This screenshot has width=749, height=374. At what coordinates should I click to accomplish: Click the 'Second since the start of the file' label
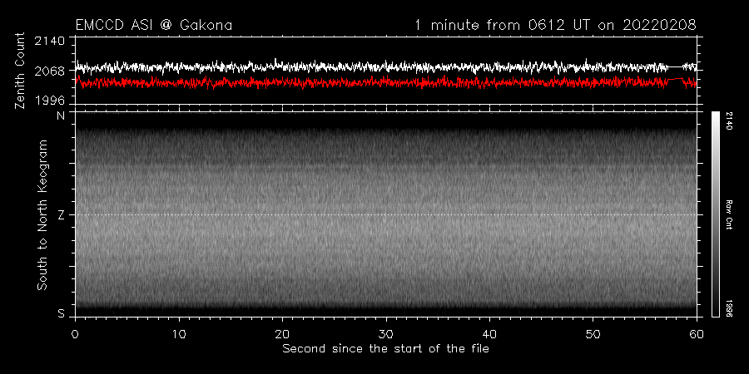385,349
